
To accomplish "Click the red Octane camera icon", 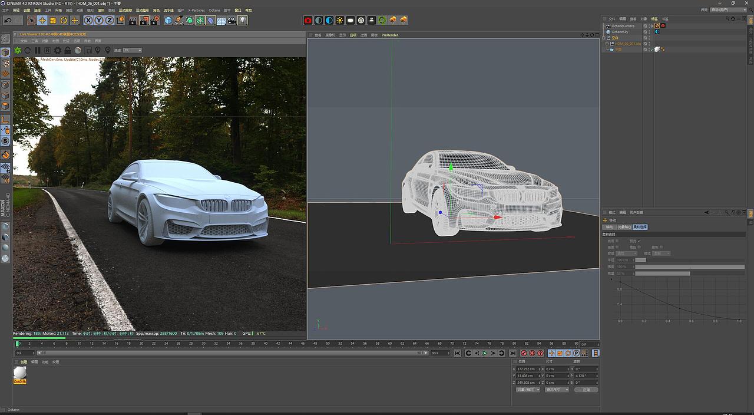I will [308, 20].
